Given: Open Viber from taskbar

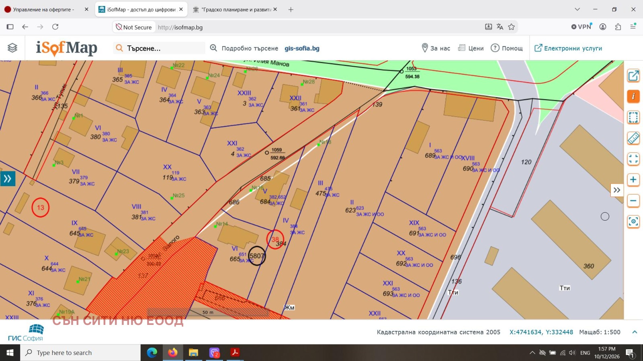Looking at the screenshot, I should (215, 353).
